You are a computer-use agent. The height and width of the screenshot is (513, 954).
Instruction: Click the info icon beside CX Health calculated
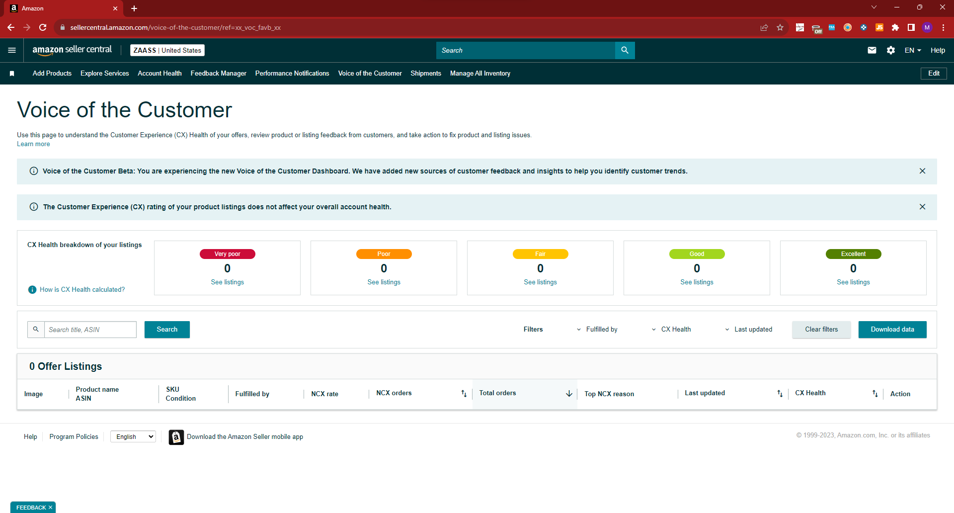32,290
